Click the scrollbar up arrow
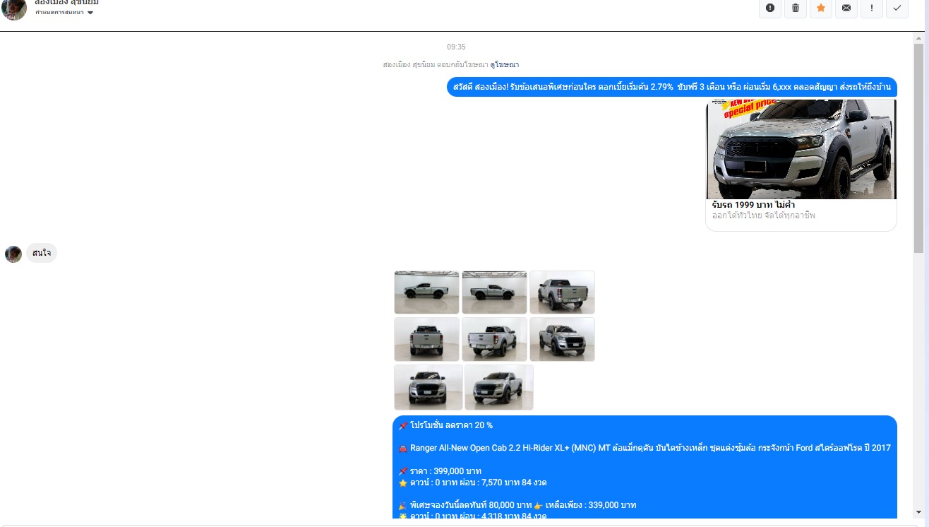Image resolution: width=929 pixels, height=527 pixels. [x=918, y=37]
